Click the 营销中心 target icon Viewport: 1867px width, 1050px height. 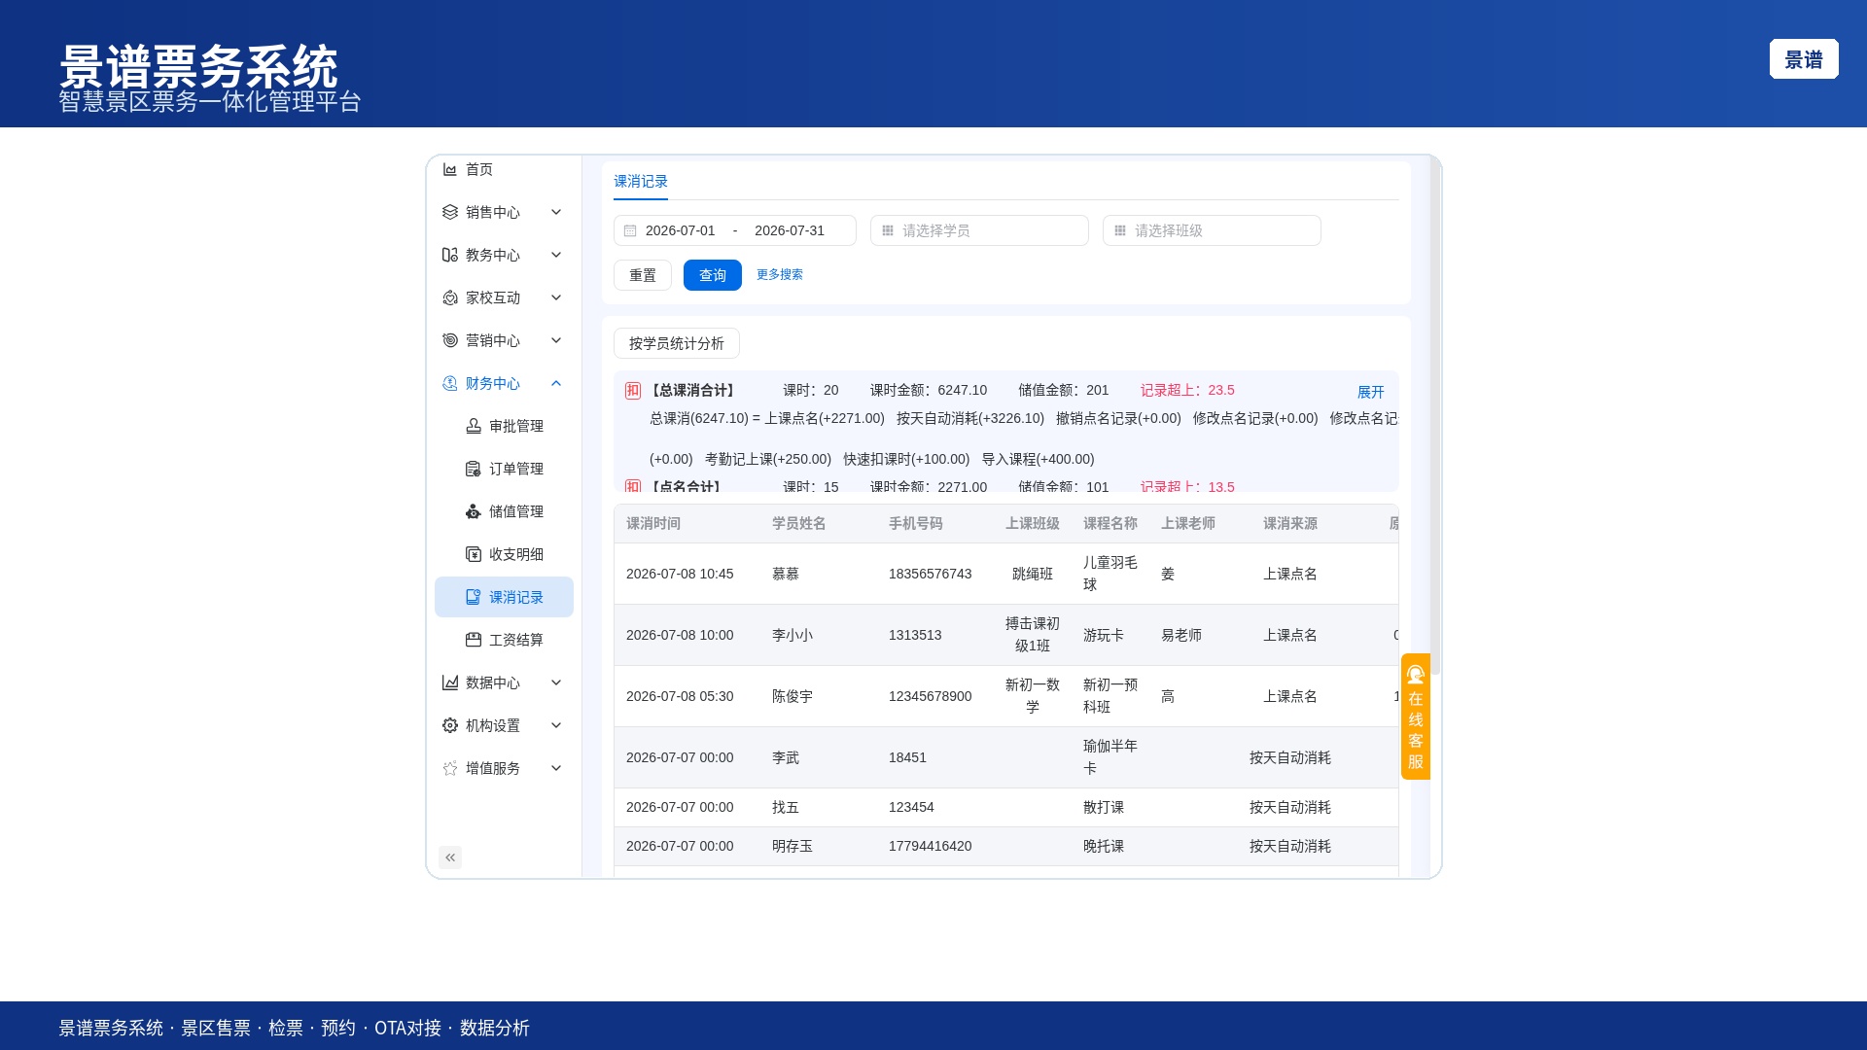(x=450, y=340)
